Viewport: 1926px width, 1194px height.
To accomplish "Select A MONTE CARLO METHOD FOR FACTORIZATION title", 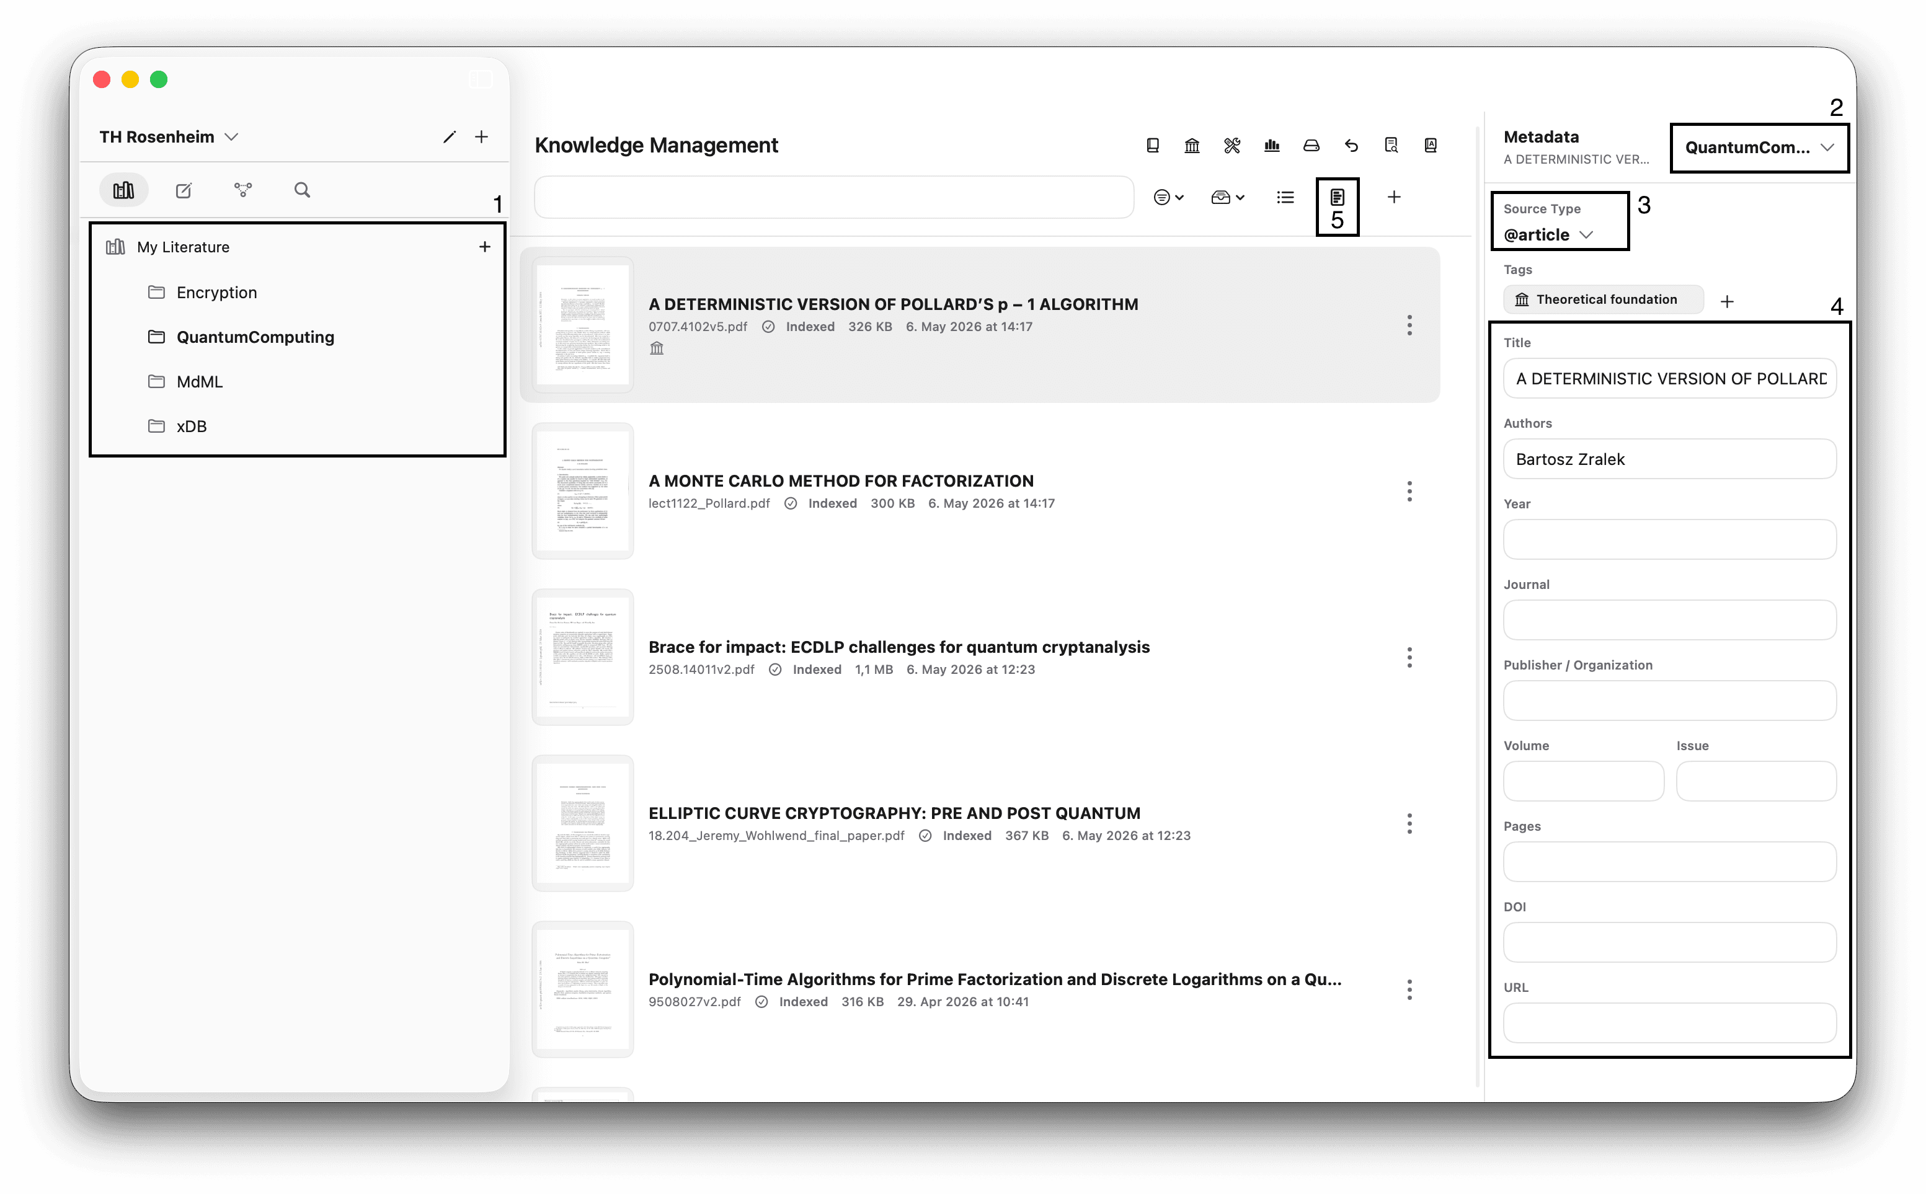I will [841, 481].
